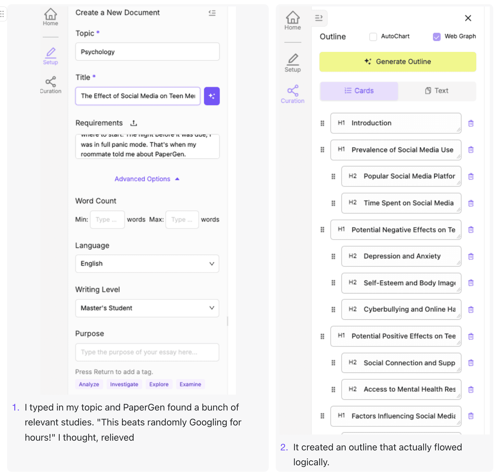
Task: Go to Home in the left sidebar
Action: 50,17
